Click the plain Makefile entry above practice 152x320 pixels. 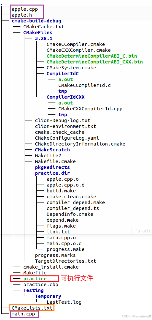[35, 273]
